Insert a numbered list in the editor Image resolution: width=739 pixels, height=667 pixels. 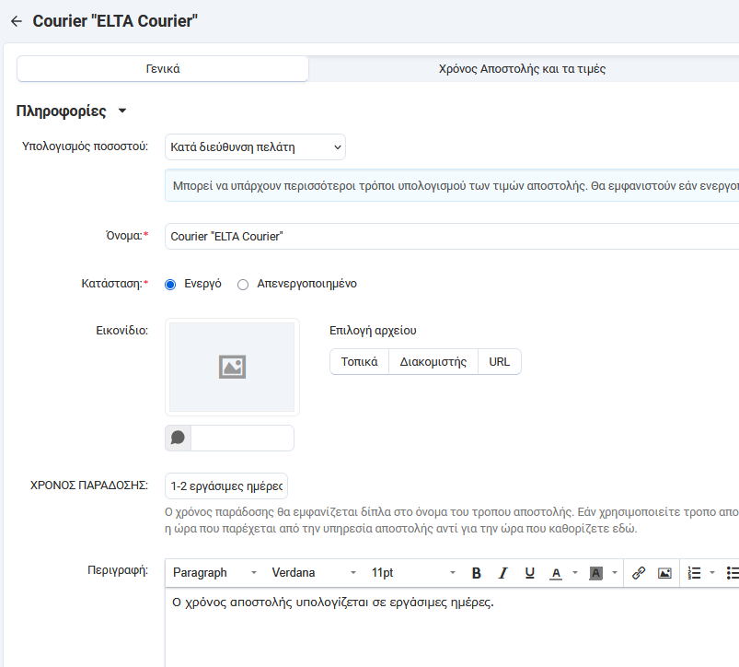pyautogui.click(x=694, y=573)
